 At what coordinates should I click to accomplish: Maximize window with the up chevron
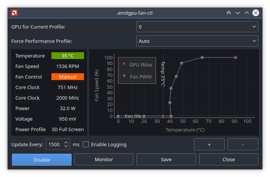click(x=247, y=13)
